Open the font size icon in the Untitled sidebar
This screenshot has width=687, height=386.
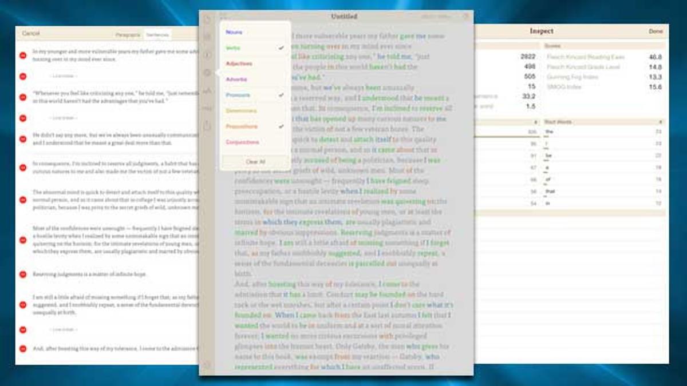[x=207, y=90]
